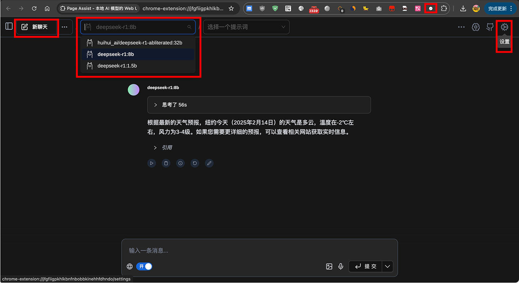
Task: Click the model search field showing deepseek-r1:8b
Action: point(138,27)
